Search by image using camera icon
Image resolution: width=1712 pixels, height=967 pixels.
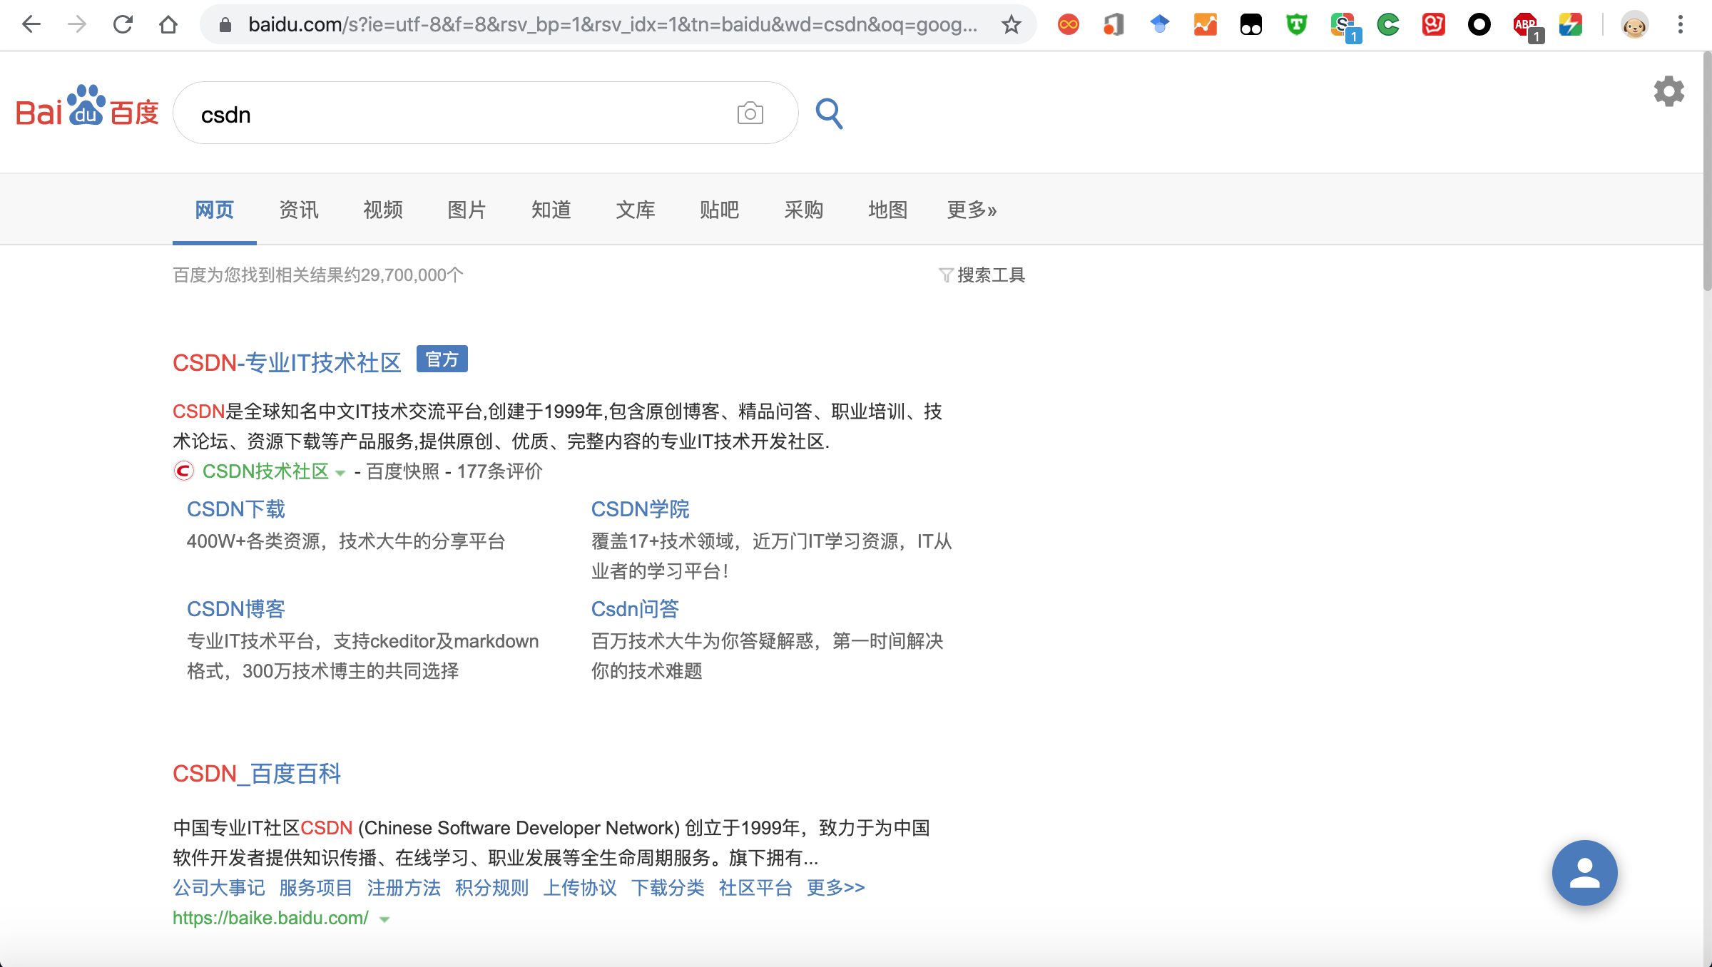[750, 113]
